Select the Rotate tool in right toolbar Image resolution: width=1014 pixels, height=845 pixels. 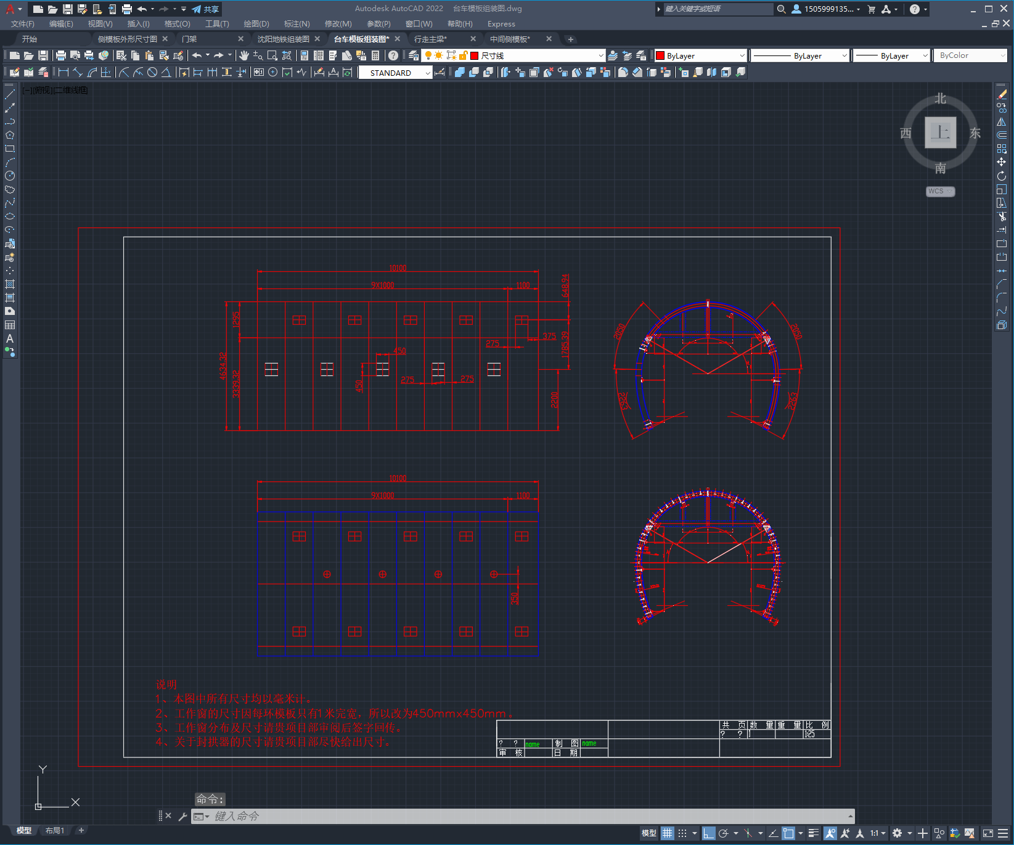coord(1002,176)
